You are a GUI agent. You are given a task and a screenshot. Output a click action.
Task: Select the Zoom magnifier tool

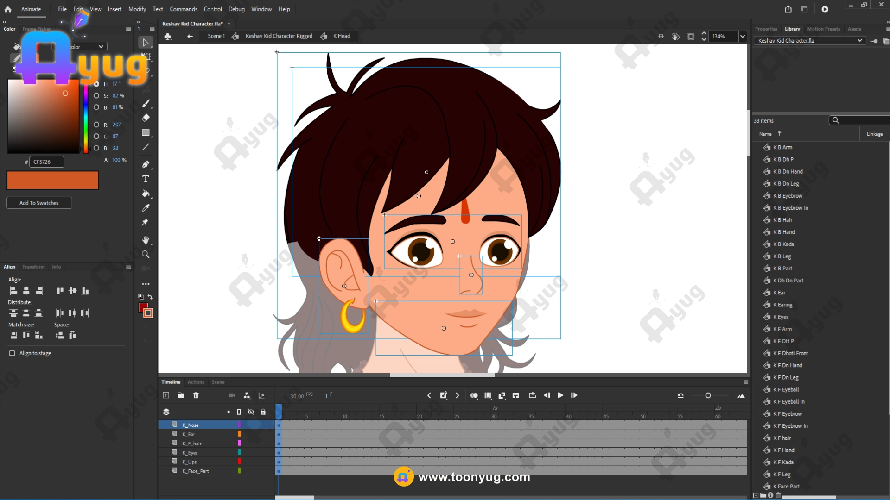(146, 255)
